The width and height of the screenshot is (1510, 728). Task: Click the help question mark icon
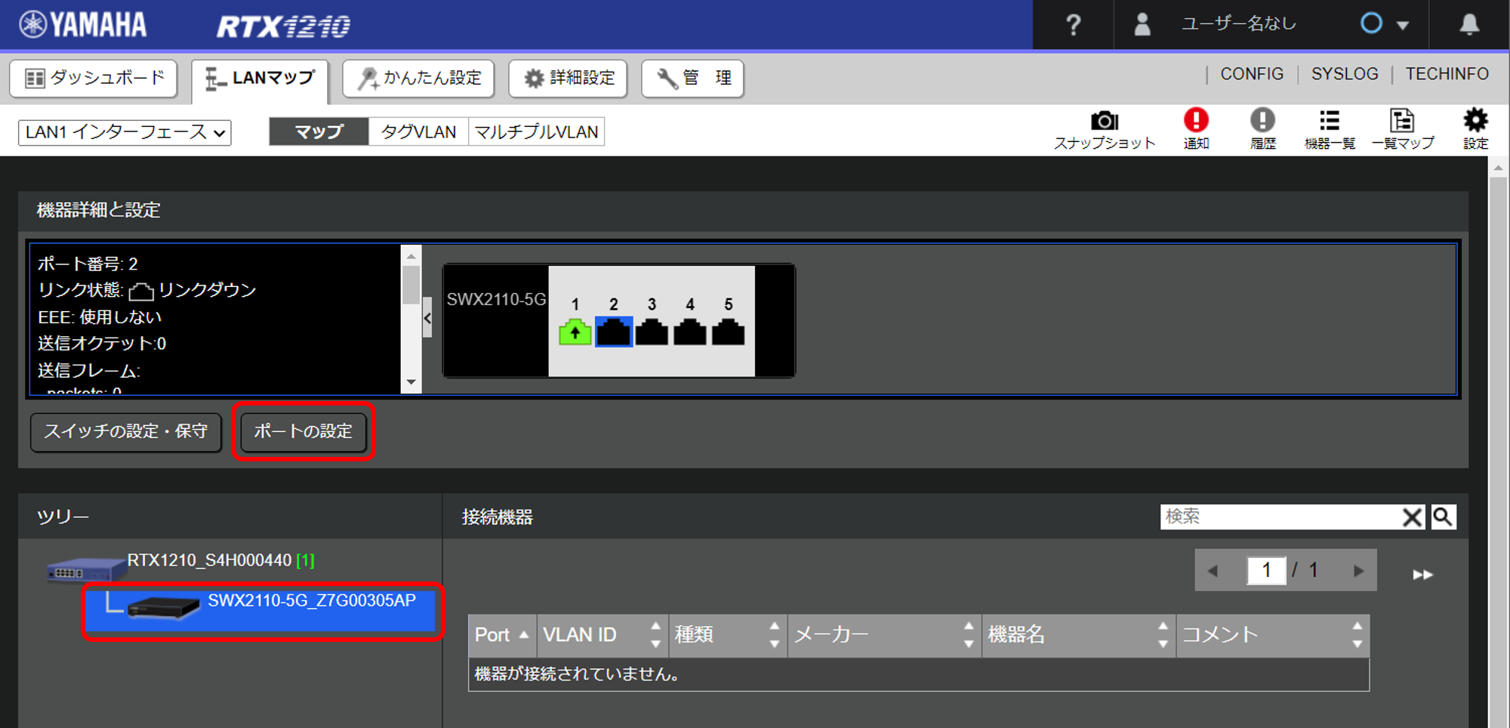click(1073, 25)
